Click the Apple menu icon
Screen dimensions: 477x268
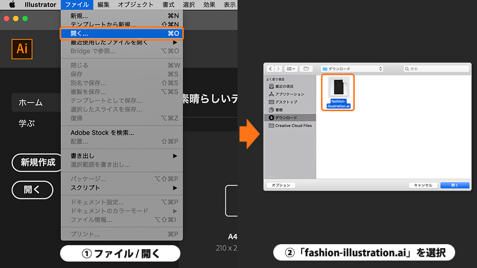[x=12, y=4]
